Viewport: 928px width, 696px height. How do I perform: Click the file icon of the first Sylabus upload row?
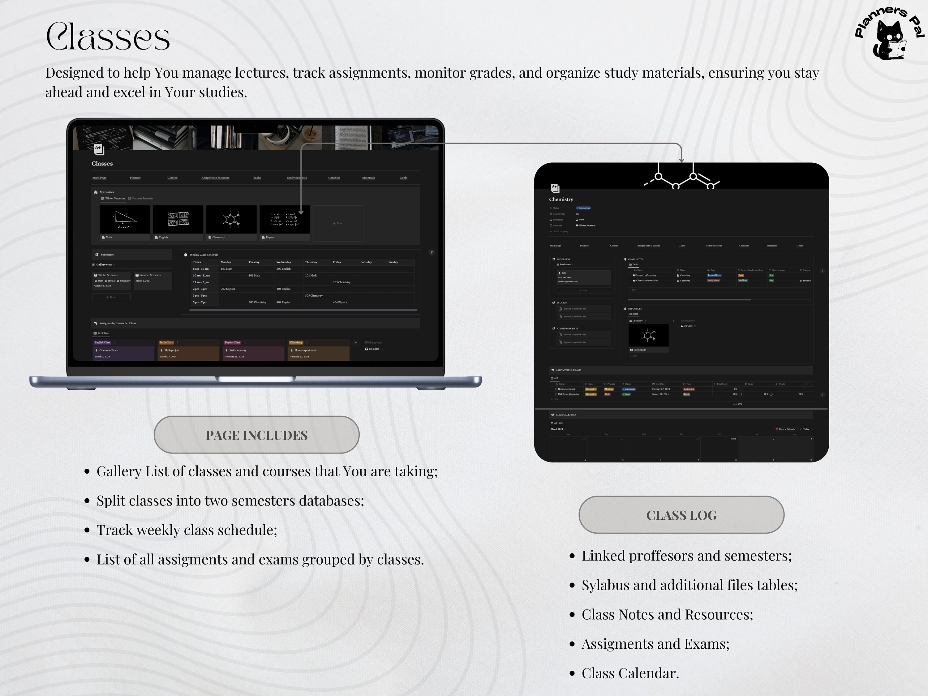coord(560,309)
